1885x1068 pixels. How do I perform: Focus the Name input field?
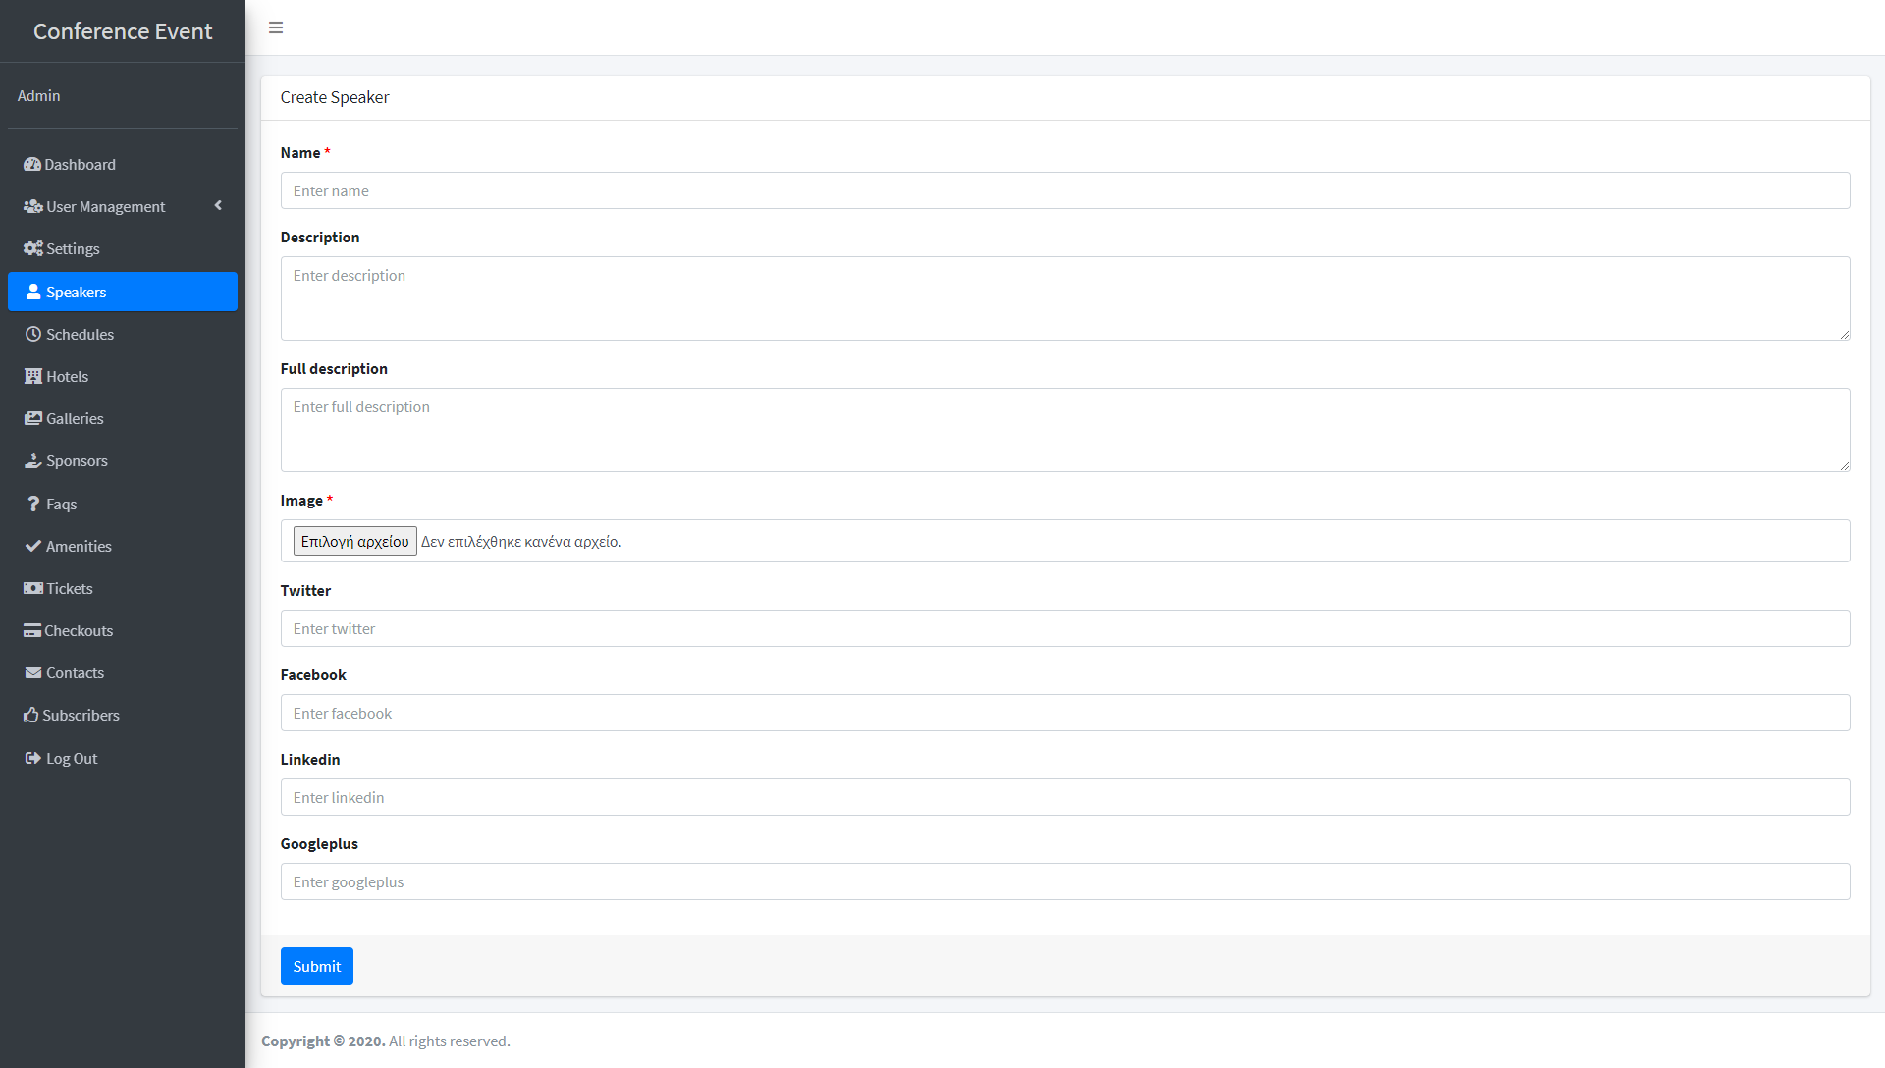pyautogui.click(x=1065, y=190)
